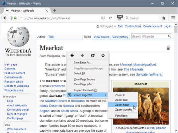178x133 pixels.
Task: Open the Contributions link
Action: [x=133, y=26]
